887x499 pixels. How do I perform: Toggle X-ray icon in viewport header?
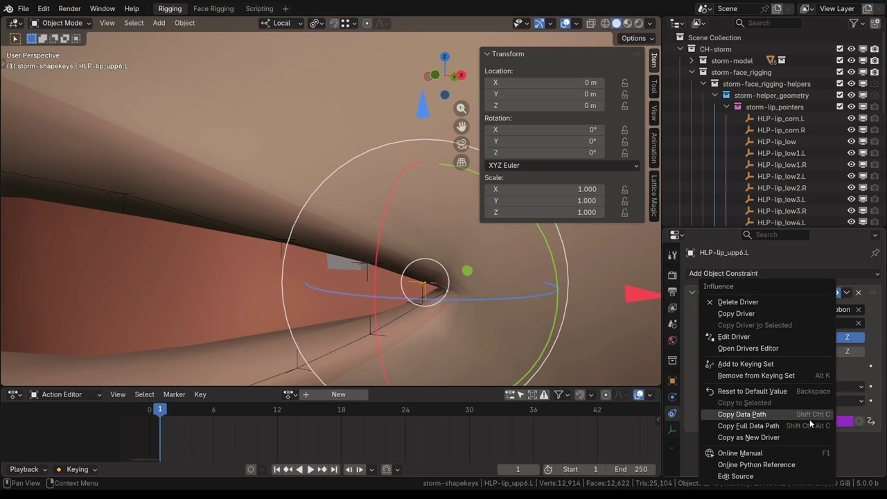(590, 24)
